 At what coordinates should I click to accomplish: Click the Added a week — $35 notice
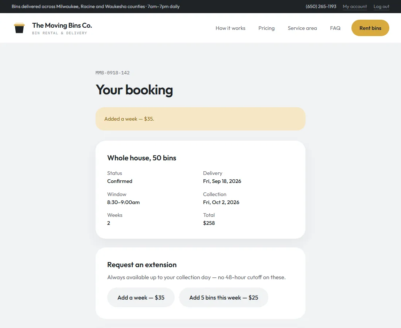tap(200, 119)
